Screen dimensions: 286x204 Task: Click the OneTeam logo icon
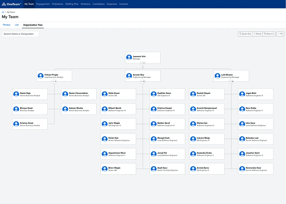[4, 4]
